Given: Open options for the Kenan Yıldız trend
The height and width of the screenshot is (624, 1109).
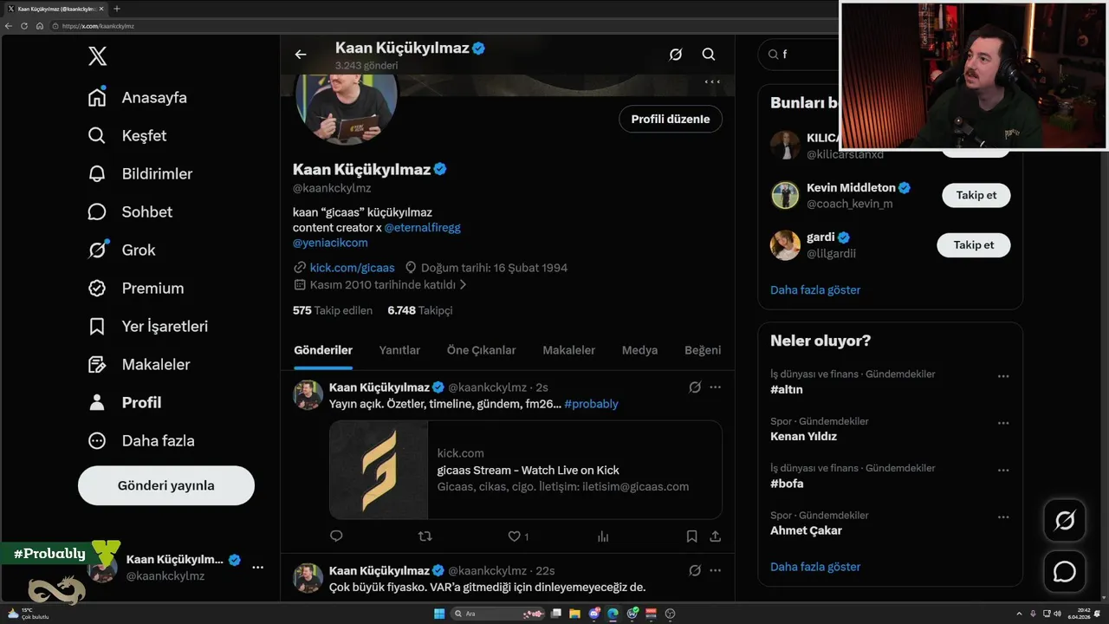Looking at the screenshot, I should (1002, 423).
